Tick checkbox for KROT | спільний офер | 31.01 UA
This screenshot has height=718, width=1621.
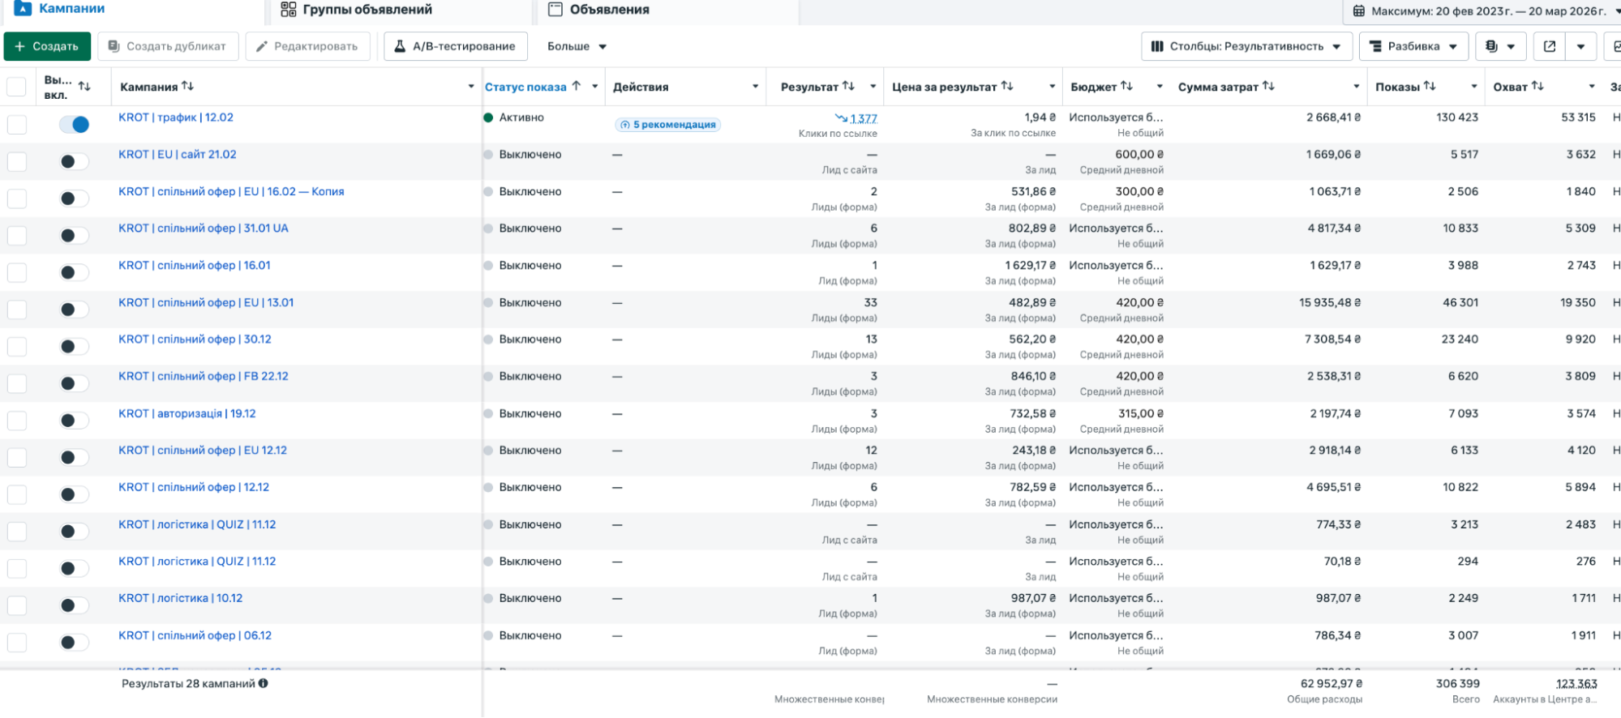pos(16,235)
